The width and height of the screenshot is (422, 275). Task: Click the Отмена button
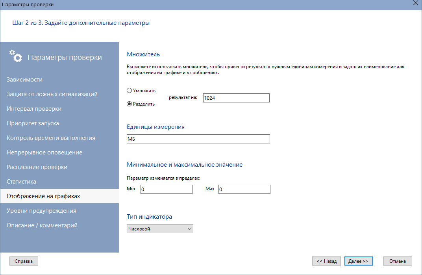[x=398, y=261]
